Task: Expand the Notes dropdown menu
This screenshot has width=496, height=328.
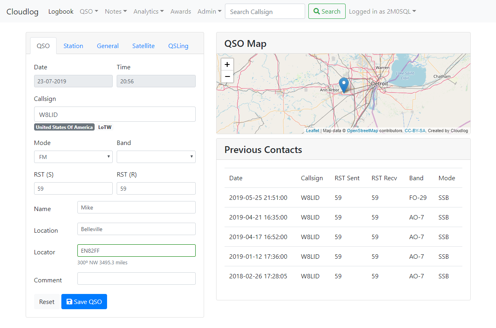Action: click(x=116, y=12)
